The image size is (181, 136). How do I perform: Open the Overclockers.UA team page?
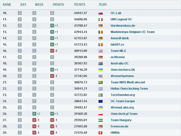click(x=122, y=70)
